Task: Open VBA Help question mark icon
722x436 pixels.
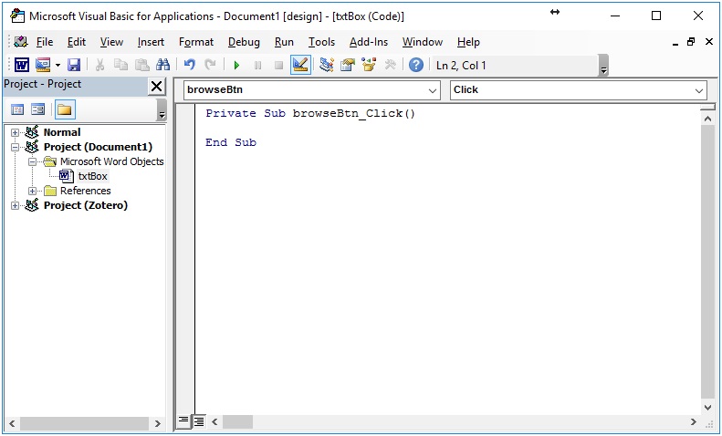Action: coord(416,65)
